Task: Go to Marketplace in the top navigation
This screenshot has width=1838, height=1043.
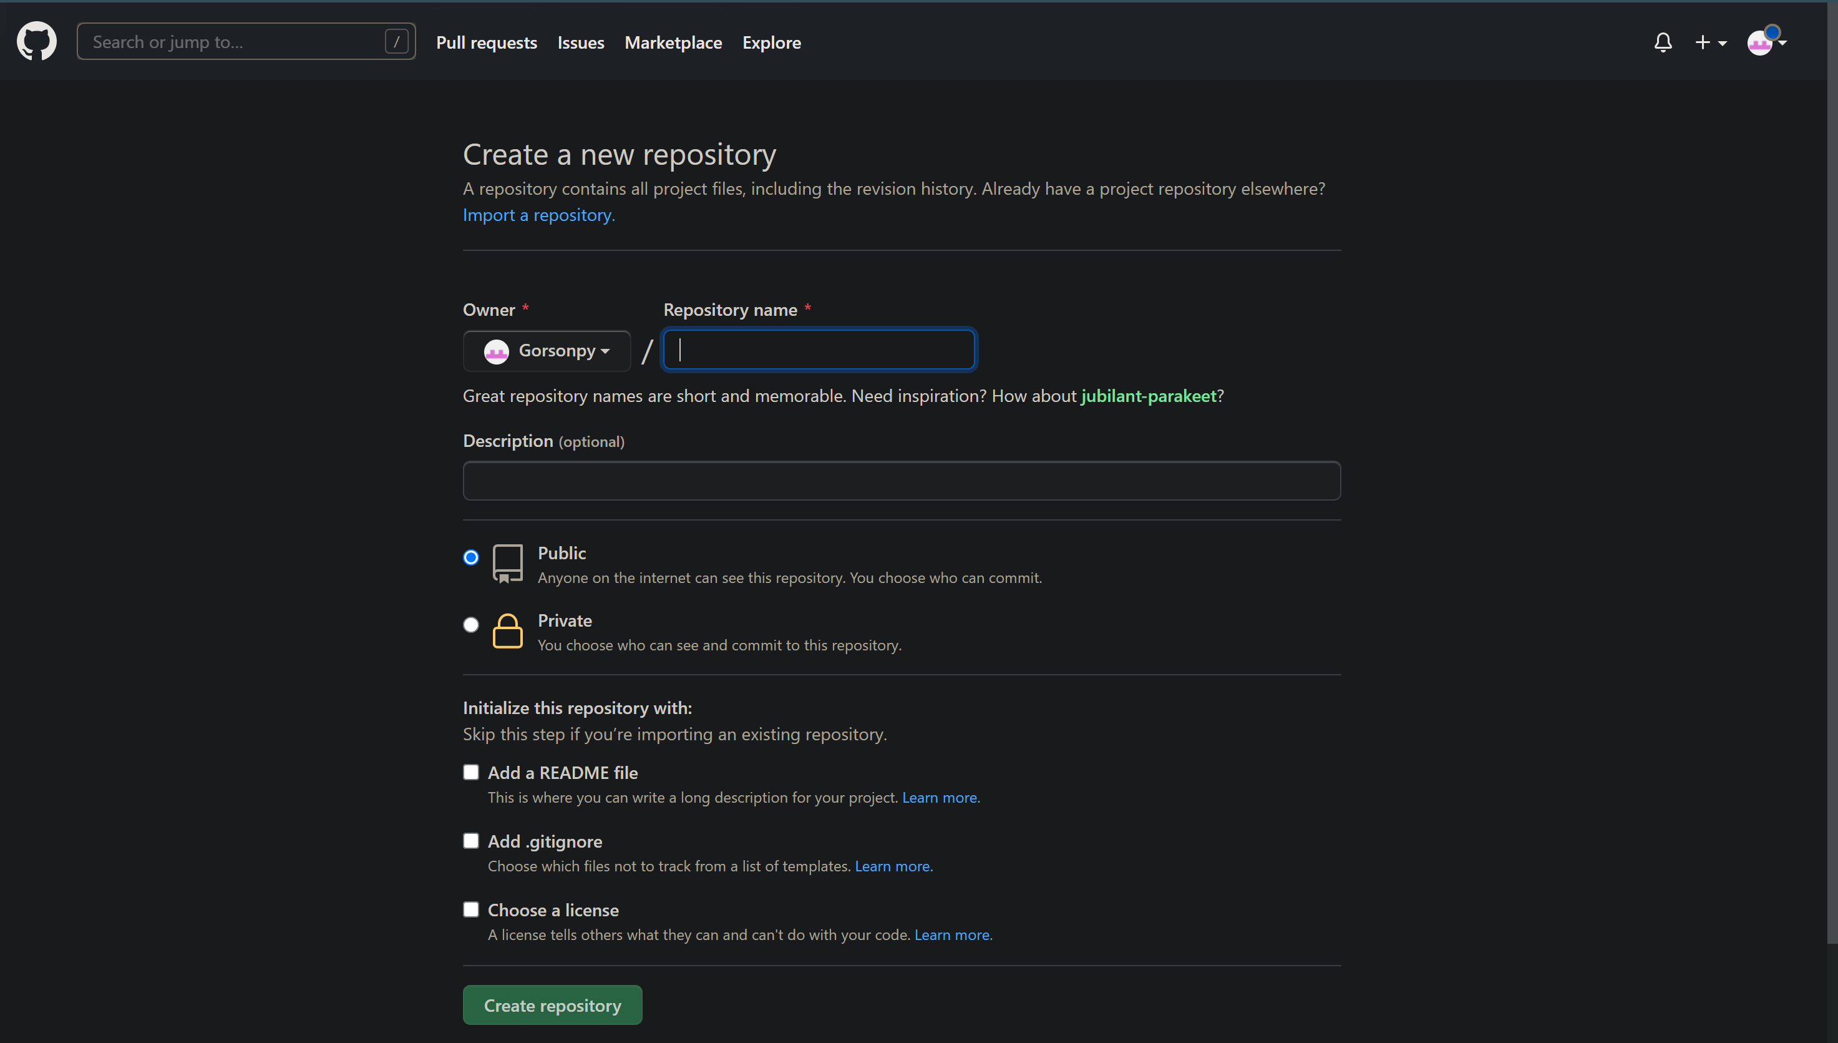Action: click(x=673, y=43)
